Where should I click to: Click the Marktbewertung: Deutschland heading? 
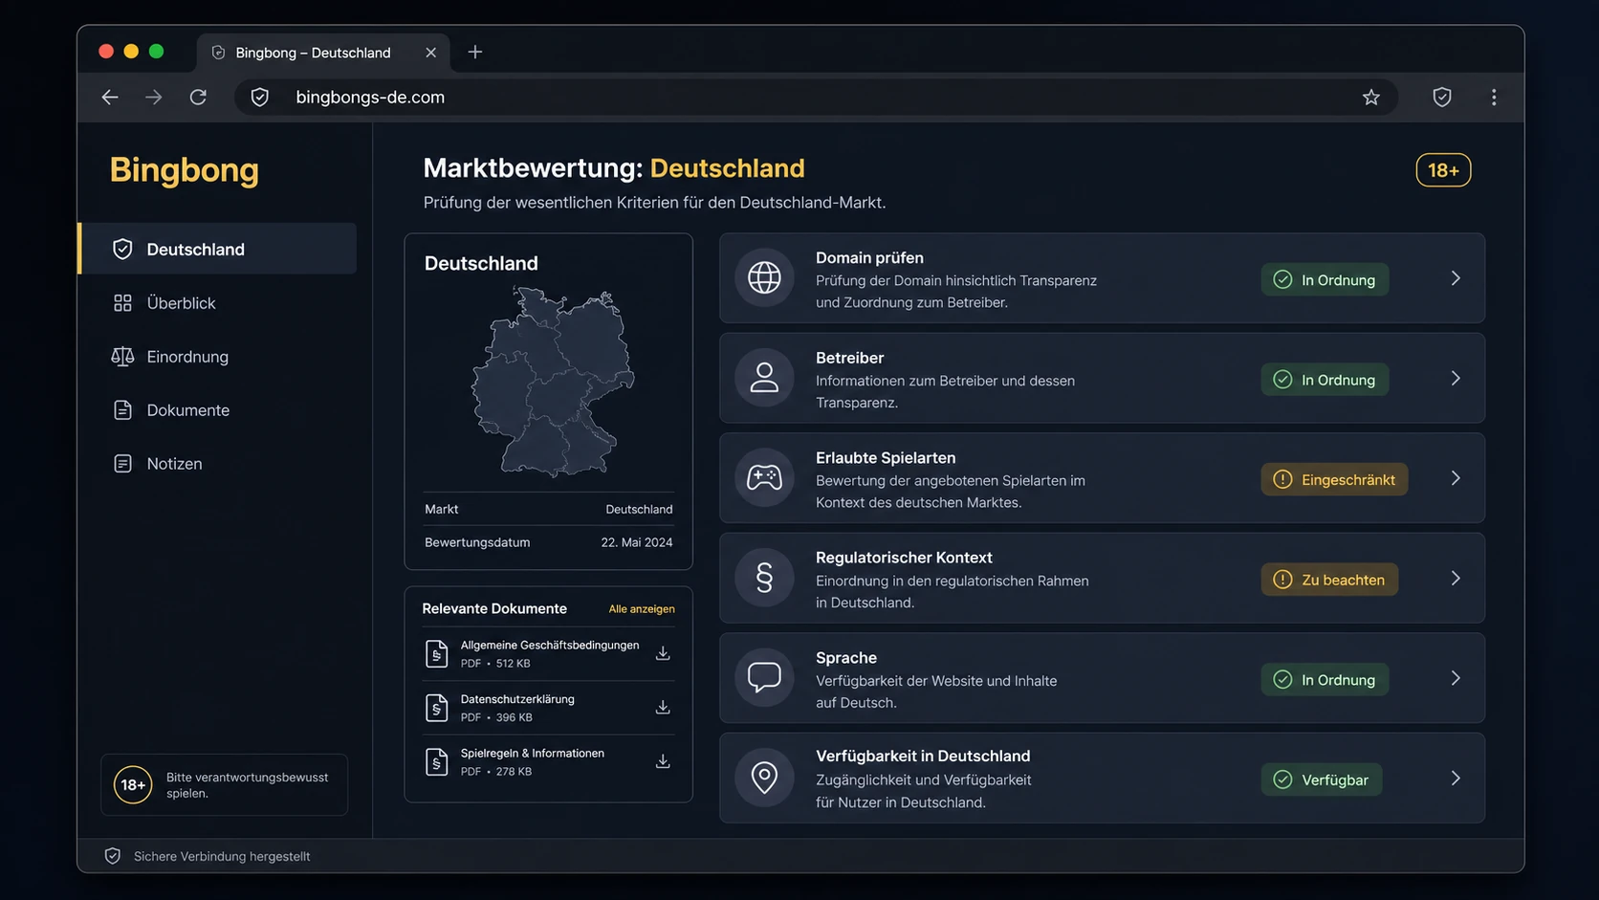pos(614,168)
